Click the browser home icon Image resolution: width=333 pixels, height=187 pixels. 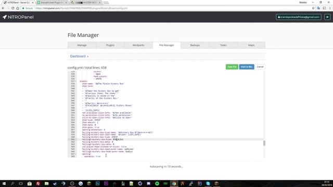(x=18, y=8)
